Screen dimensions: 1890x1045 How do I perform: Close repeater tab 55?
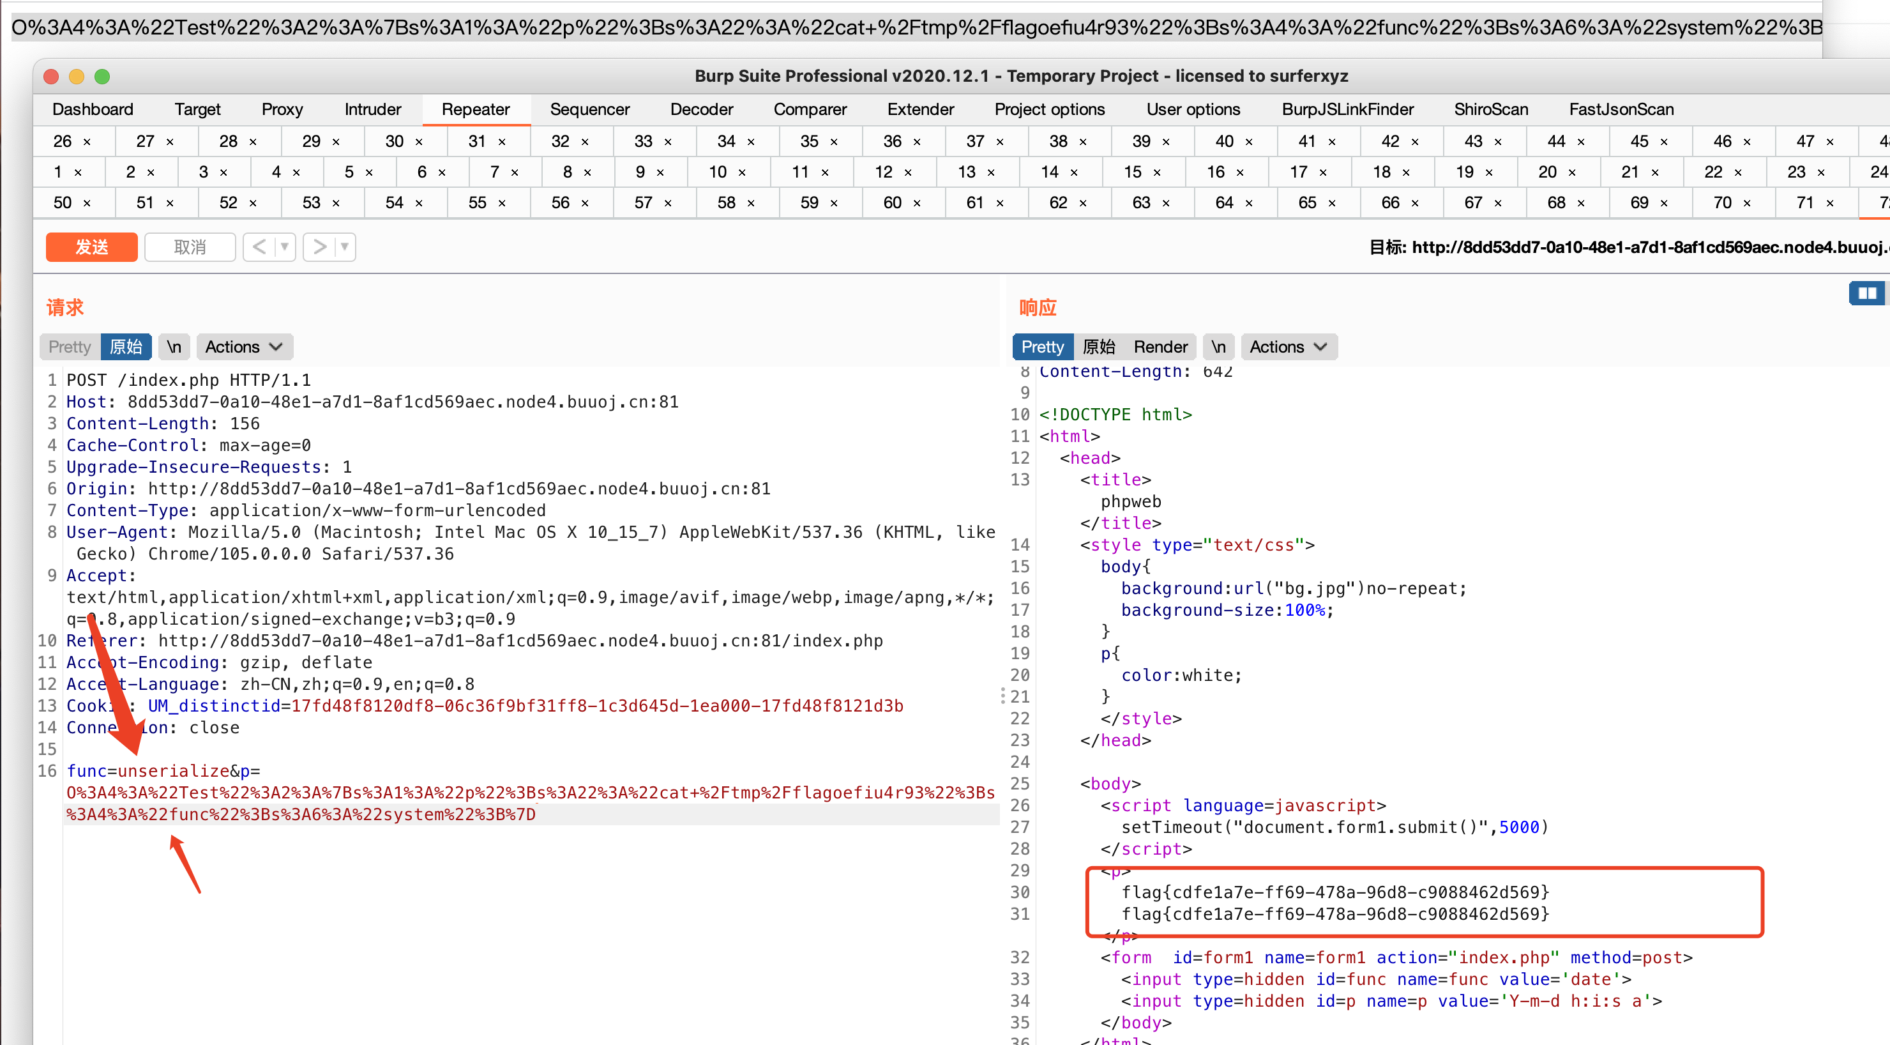(502, 203)
